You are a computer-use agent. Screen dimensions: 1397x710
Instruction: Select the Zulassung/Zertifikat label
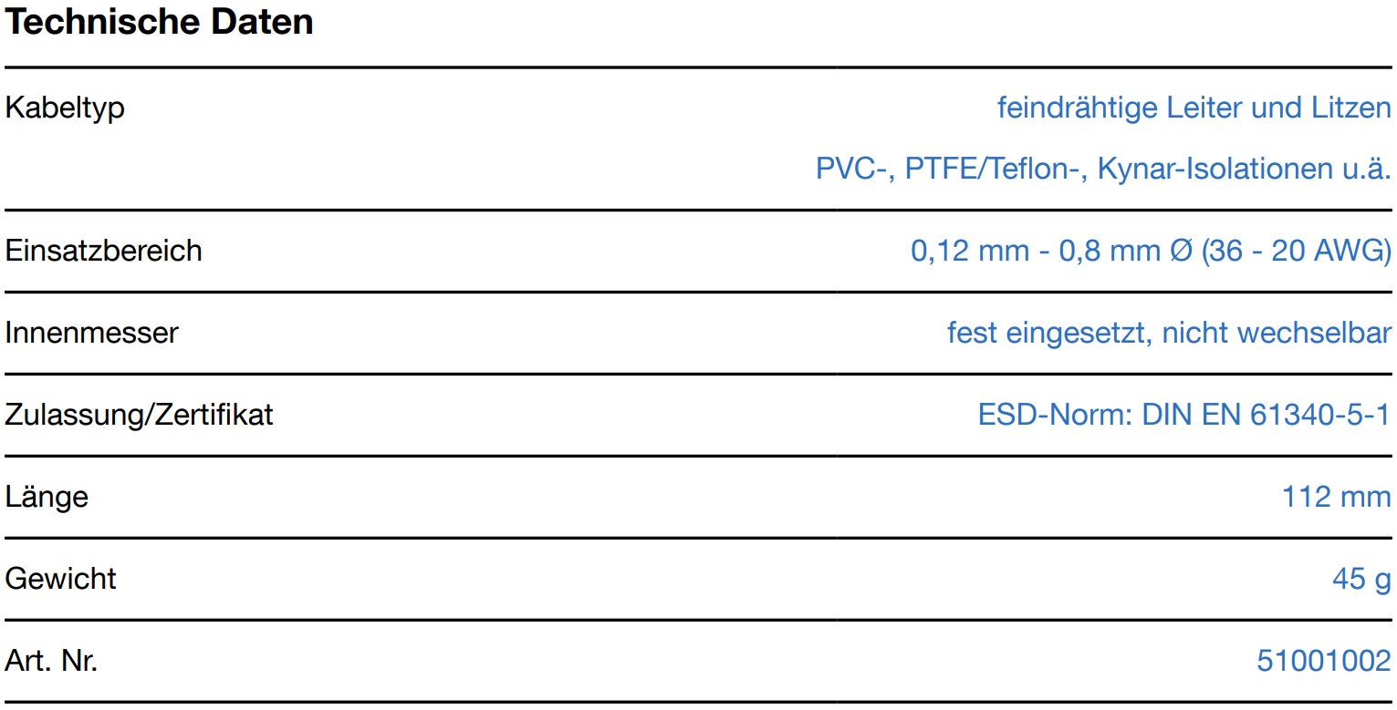point(139,415)
